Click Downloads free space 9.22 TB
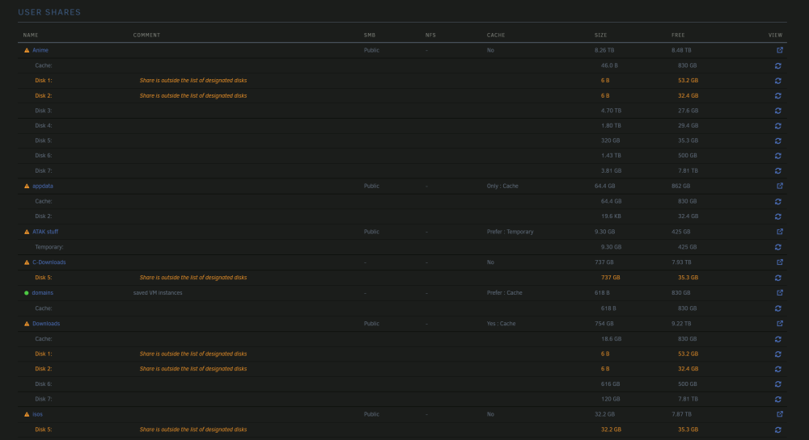 click(681, 324)
